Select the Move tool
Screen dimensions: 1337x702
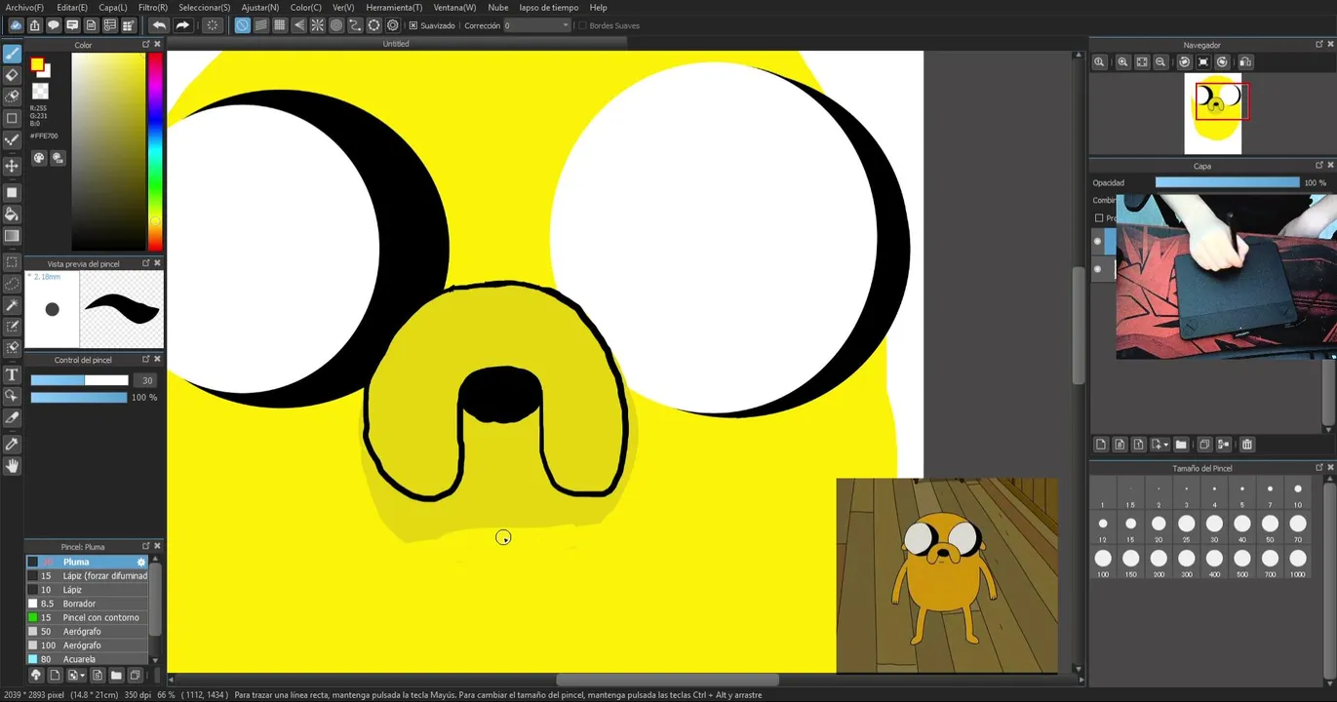point(12,167)
